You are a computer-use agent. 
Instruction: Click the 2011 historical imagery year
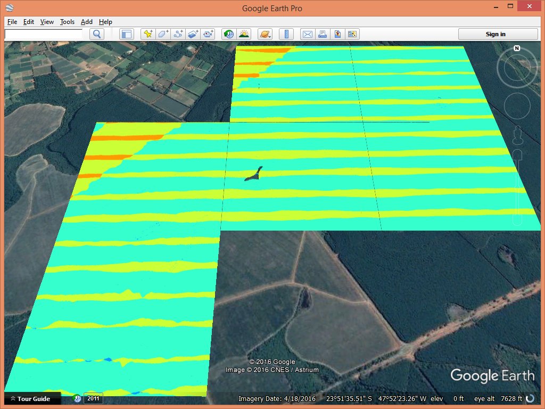pos(93,398)
